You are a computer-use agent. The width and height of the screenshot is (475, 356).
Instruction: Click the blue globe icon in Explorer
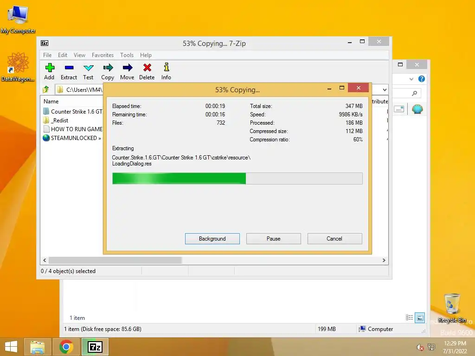tap(417, 109)
